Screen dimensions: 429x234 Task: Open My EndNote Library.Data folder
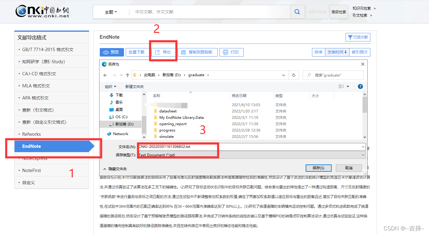[x=181, y=117]
